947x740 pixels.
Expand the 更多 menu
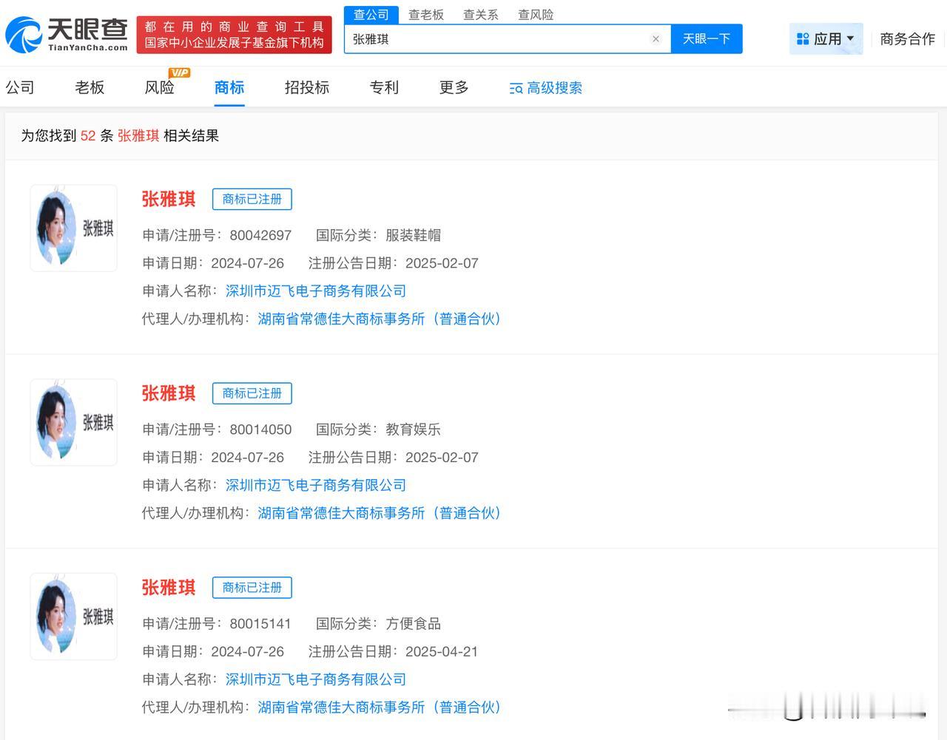454,87
